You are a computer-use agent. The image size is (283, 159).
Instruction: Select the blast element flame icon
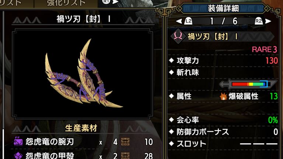click(223, 96)
